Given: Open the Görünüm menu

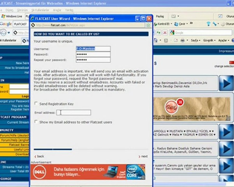Looking at the screenshot, I should coord(22,10).
